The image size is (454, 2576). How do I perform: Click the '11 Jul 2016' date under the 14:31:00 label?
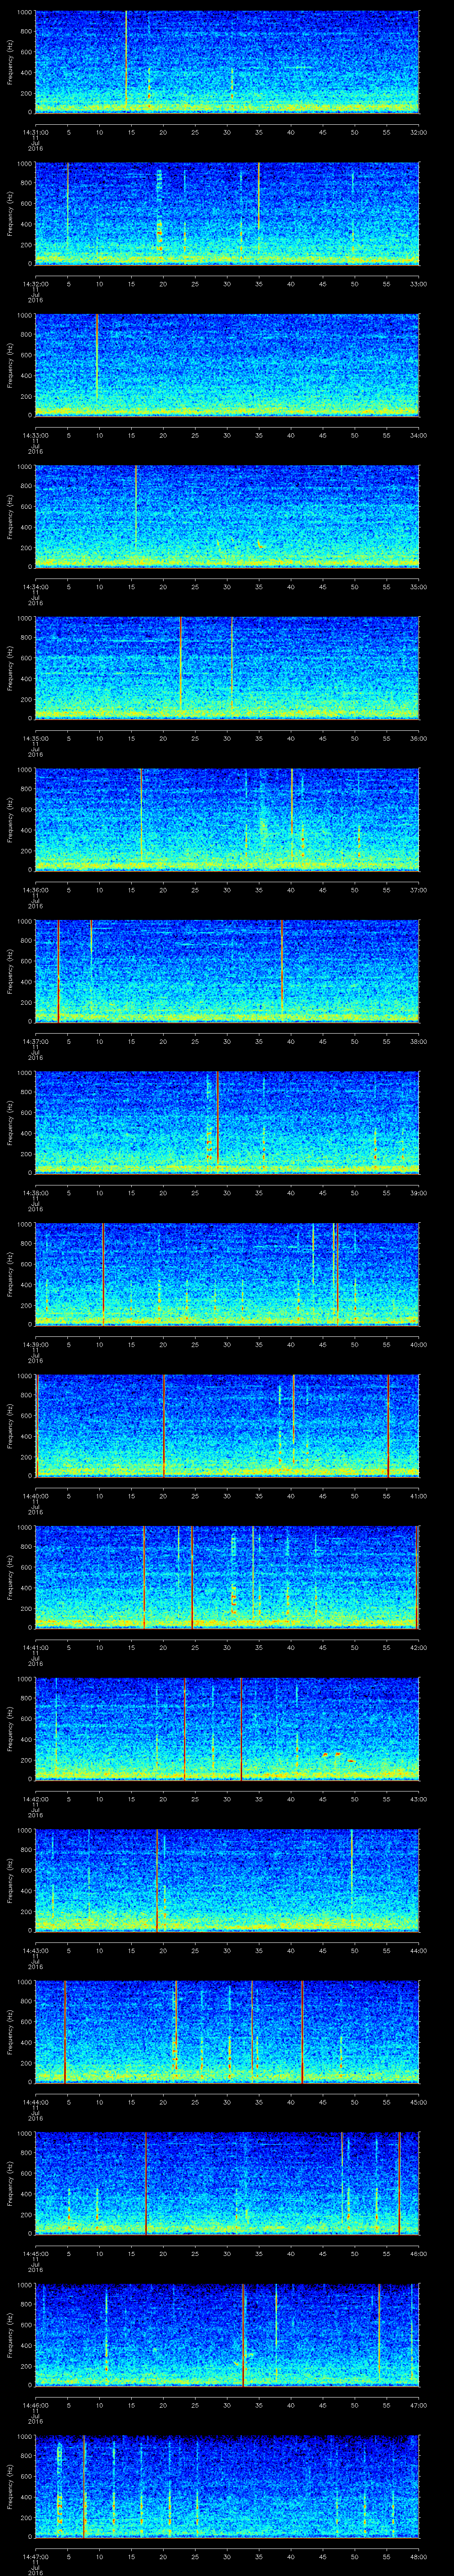click(35, 144)
